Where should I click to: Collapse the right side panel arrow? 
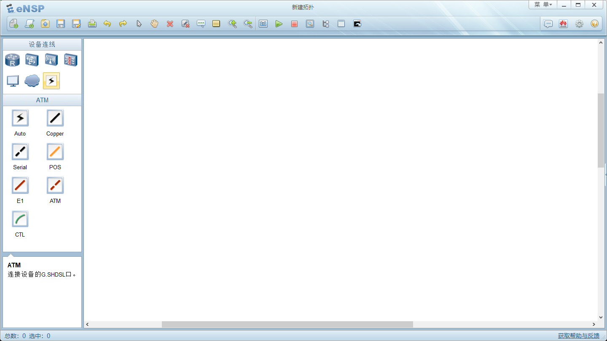coord(606,174)
